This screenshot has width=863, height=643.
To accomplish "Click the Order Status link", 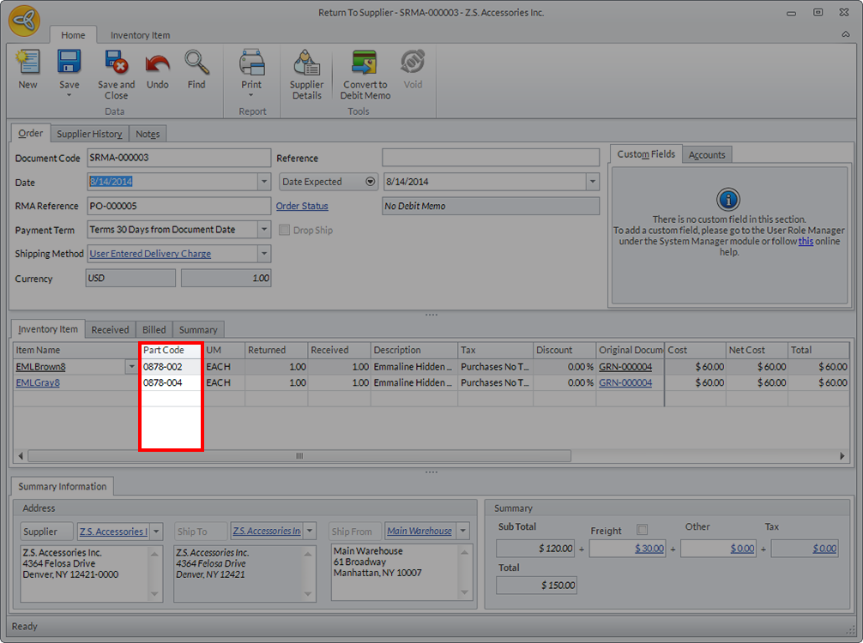I will [302, 206].
